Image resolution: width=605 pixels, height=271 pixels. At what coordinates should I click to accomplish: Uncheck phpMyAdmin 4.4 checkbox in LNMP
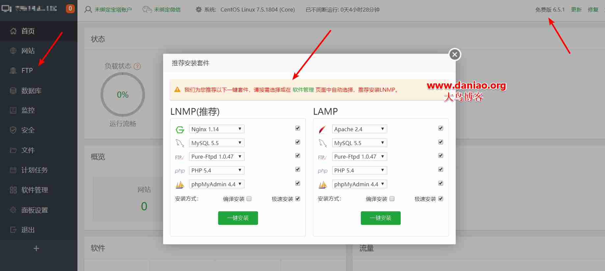pos(298,183)
